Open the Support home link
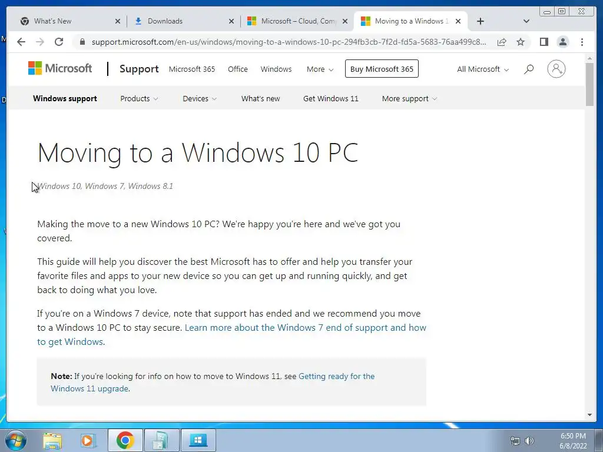The width and height of the screenshot is (603, 452). (x=139, y=69)
